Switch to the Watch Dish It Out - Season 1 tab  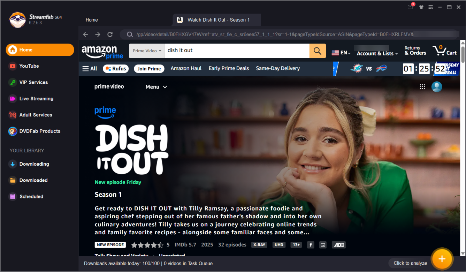[x=216, y=20]
